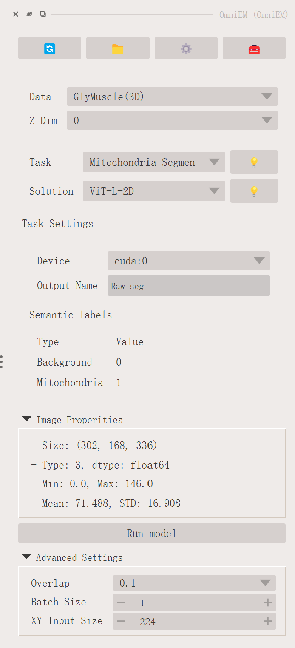Viewport: 295px width, 648px height.
Task: Open the Overlap dropdown showing 0.1
Action: (194, 583)
